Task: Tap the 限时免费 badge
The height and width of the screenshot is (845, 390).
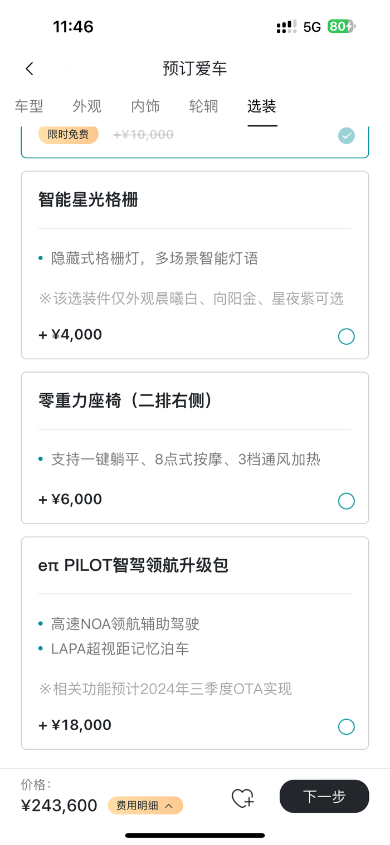Action: (x=68, y=134)
